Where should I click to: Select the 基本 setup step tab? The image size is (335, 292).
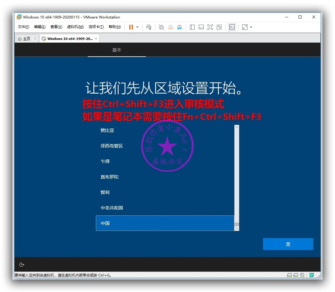click(x=117, y=50)
